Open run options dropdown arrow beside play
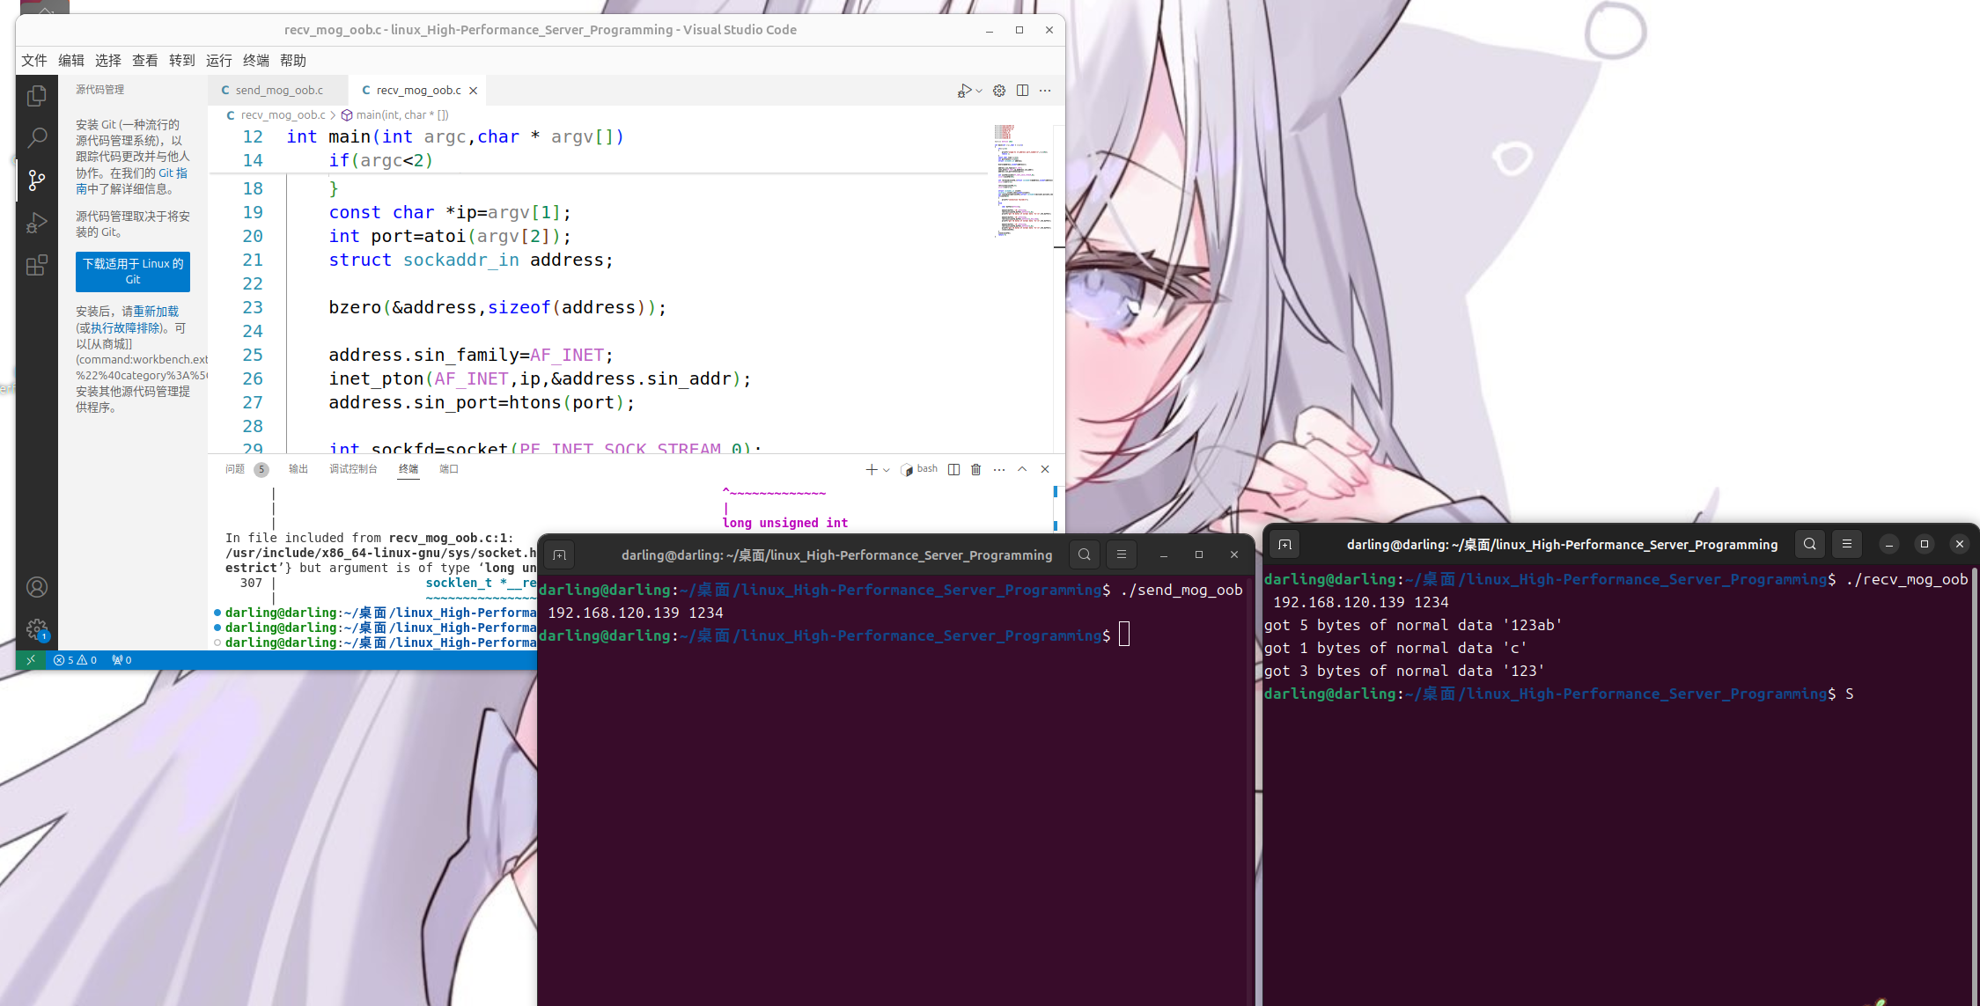Screen dimensions: 1980x1006 979,91
